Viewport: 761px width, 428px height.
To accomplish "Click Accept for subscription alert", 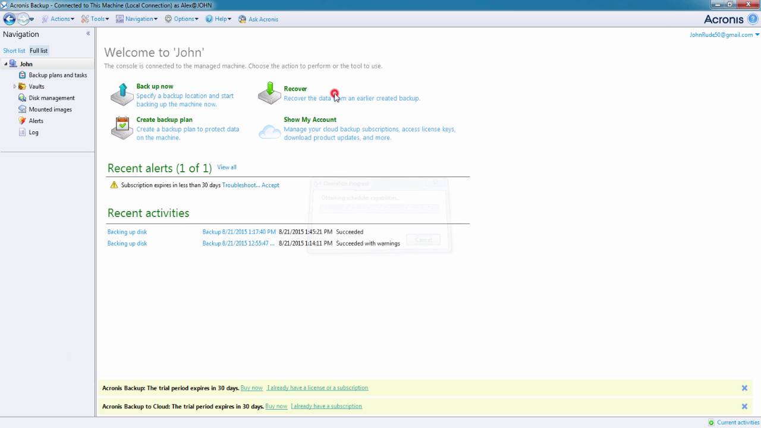I will click(x=271, y=185).
